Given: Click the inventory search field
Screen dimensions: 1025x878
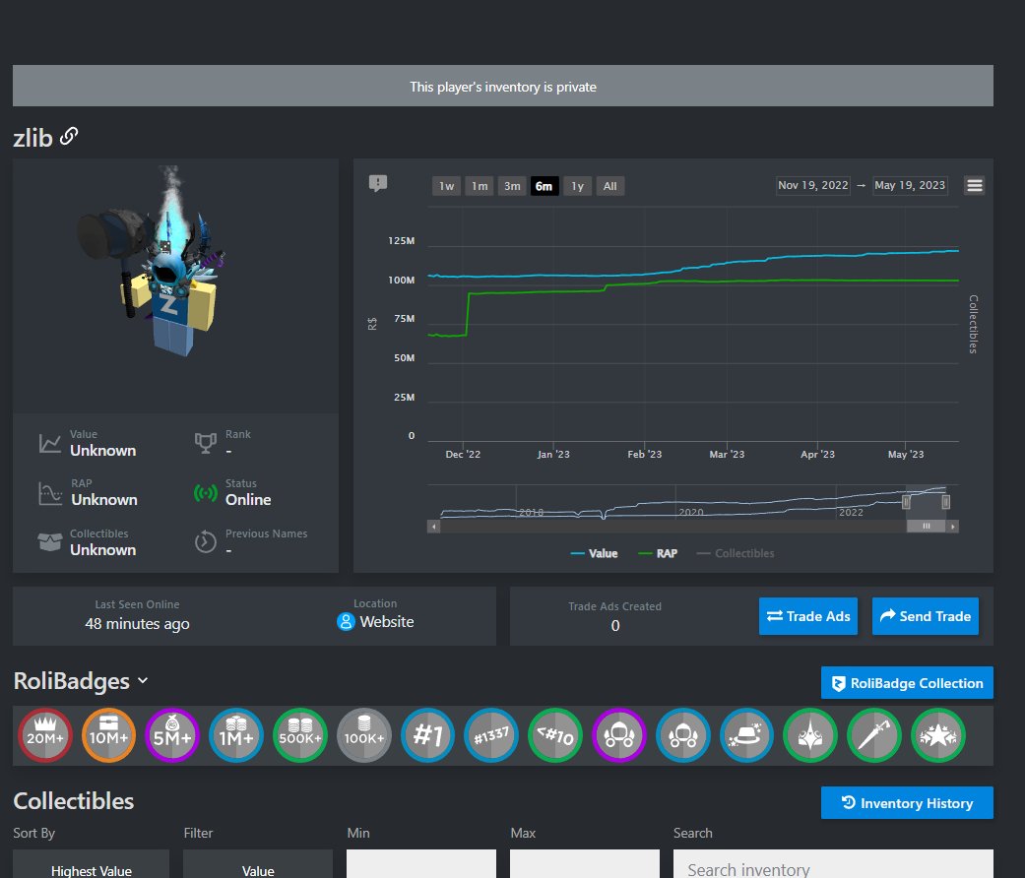Looking at the screenshot, I should pyautogui.click(x=833, y=867).
